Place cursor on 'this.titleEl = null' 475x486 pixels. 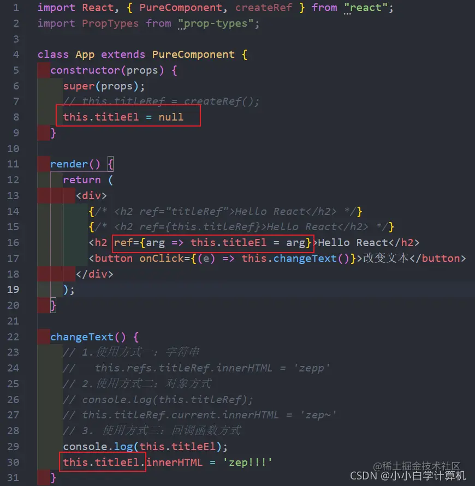pos(123,117)
